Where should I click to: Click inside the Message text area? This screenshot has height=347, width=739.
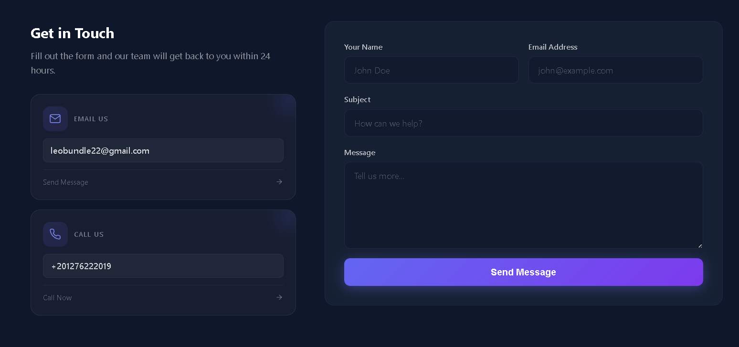point(523,205)
